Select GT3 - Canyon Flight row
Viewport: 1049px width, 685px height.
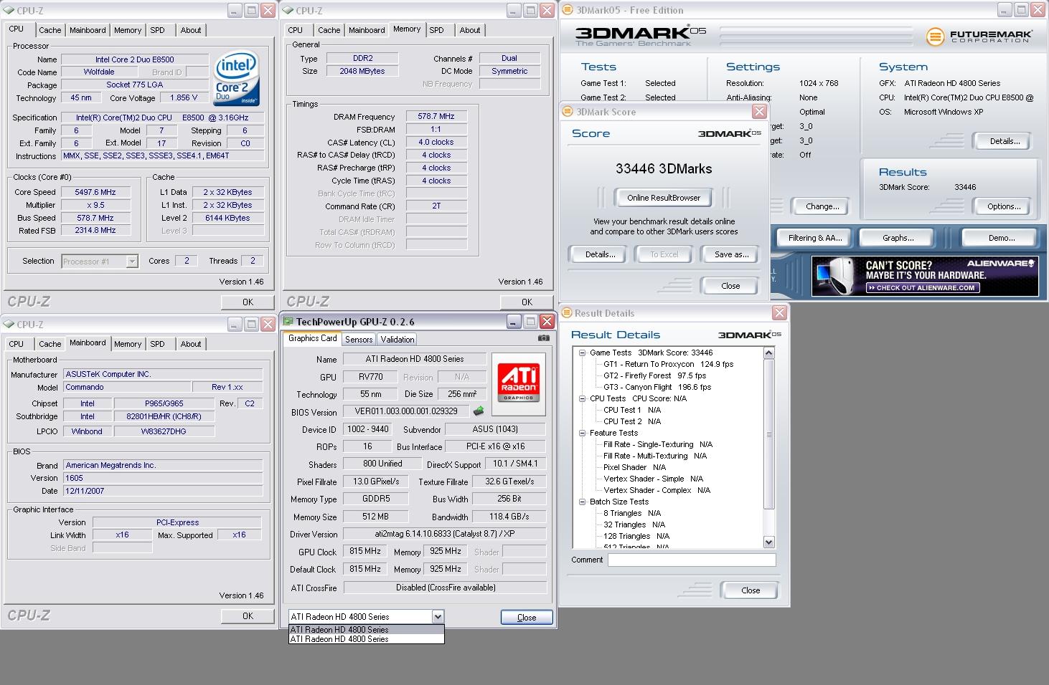[657, 387]
